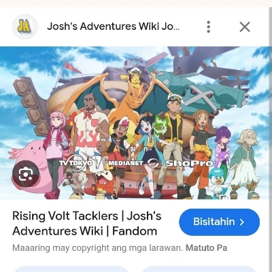Close the image preview with the X
This screenshot has width=272, height=272.
(x=245, y=27)
